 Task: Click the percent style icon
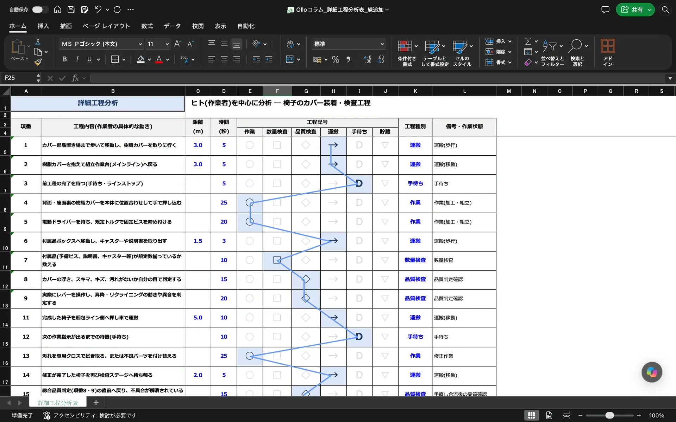click(336, 59)
